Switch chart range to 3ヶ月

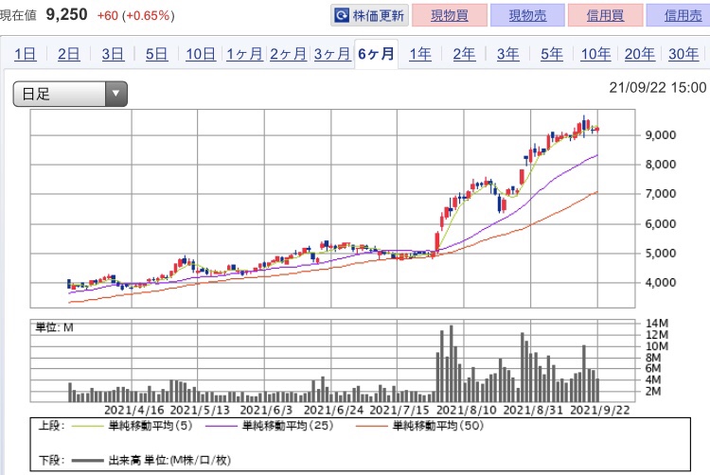pyautogui.click(x=332, y=54)
